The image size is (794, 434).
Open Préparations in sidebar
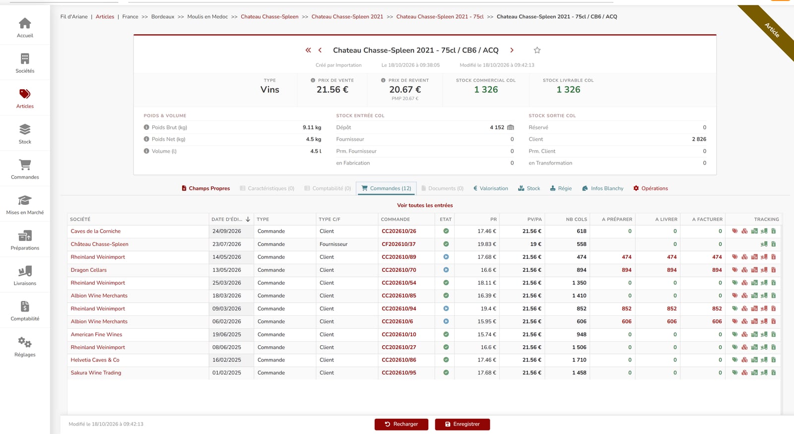25,240
